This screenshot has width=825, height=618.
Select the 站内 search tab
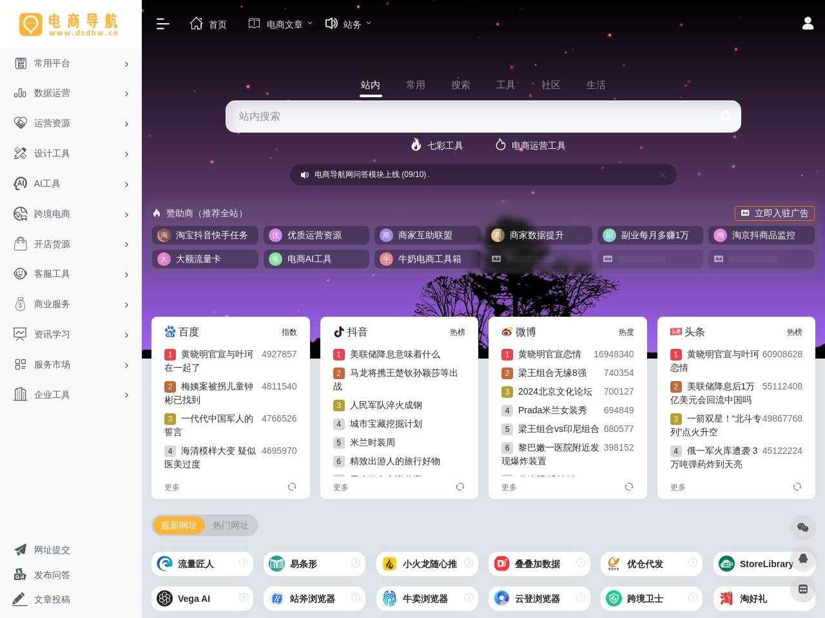click(x=371, y=85)
